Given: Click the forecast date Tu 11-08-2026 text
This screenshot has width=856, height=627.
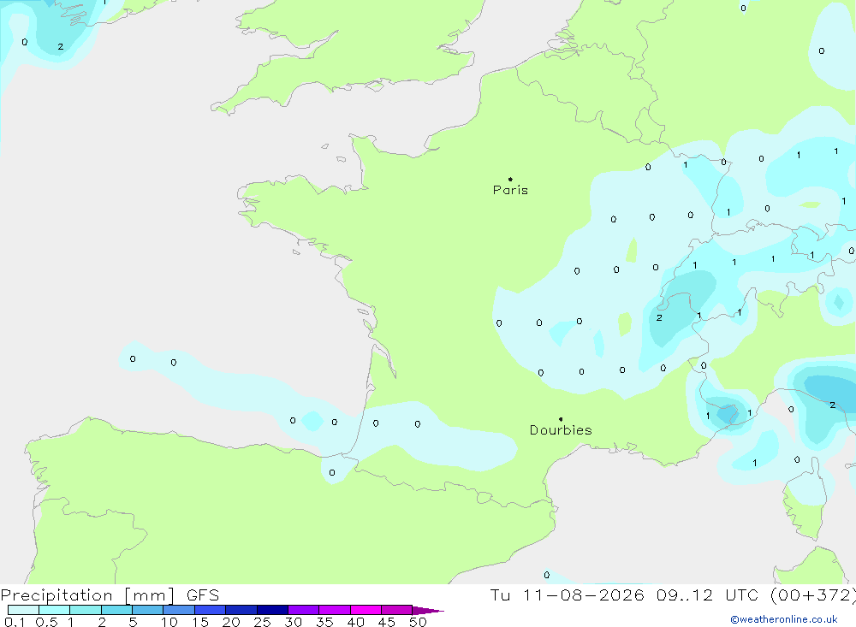Looking at the screenshot, I should click(568, 595).
